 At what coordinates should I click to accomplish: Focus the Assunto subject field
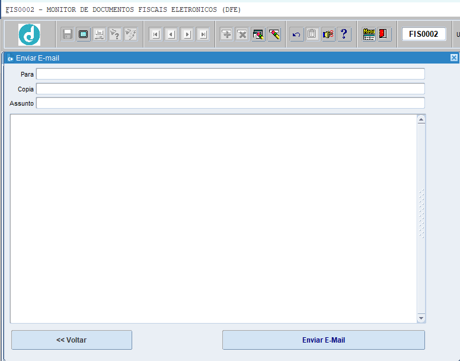coord(230,103)
